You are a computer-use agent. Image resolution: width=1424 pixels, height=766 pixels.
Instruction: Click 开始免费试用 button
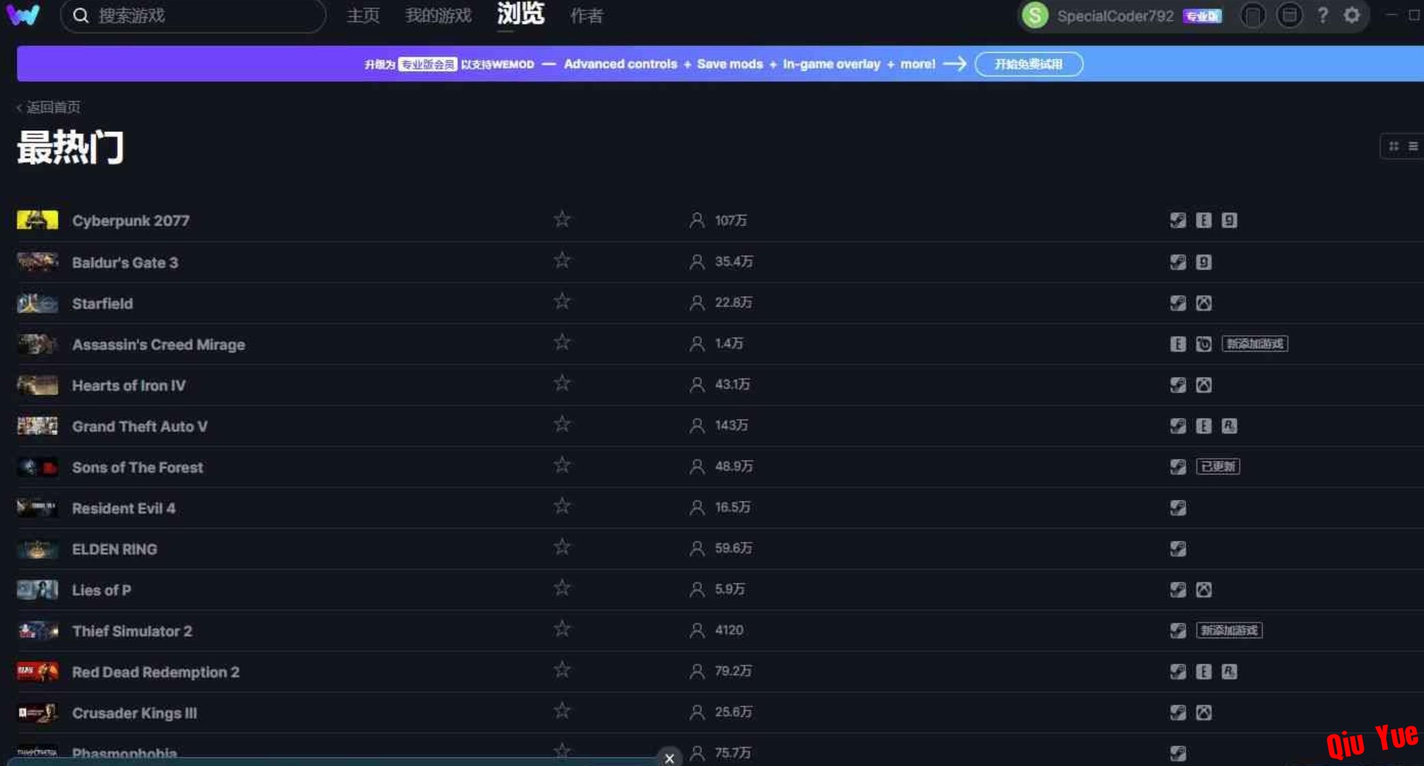(x=1029, y=64)
